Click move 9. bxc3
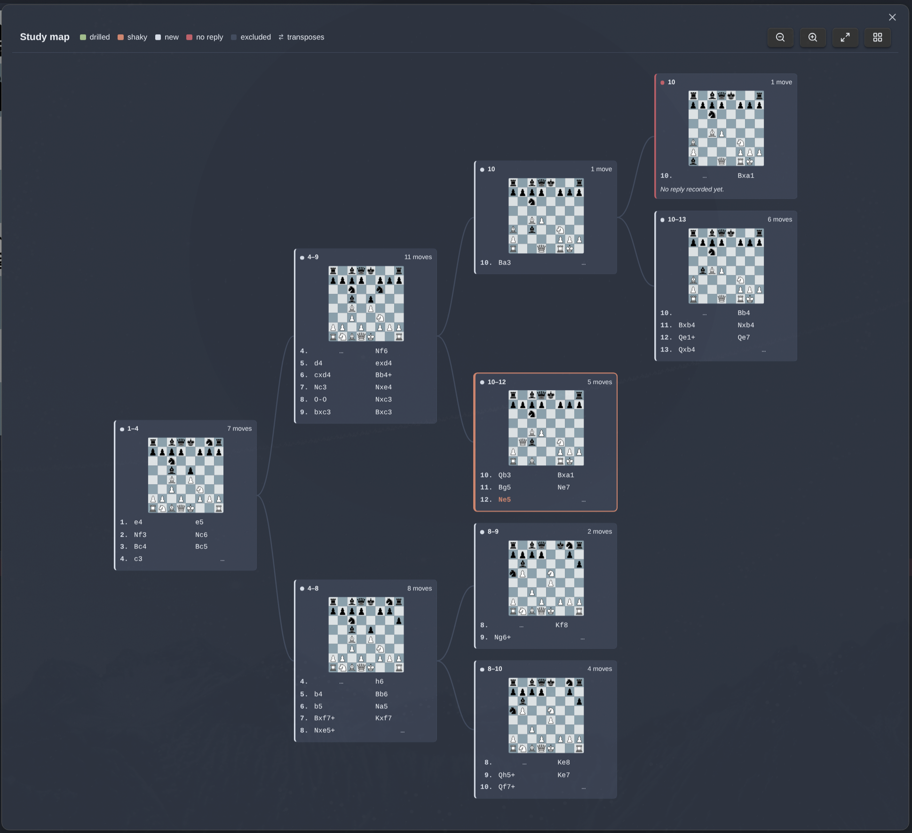The width and height of the screenshot is (912, 833). pyautogui.click(x=323, y=412)
